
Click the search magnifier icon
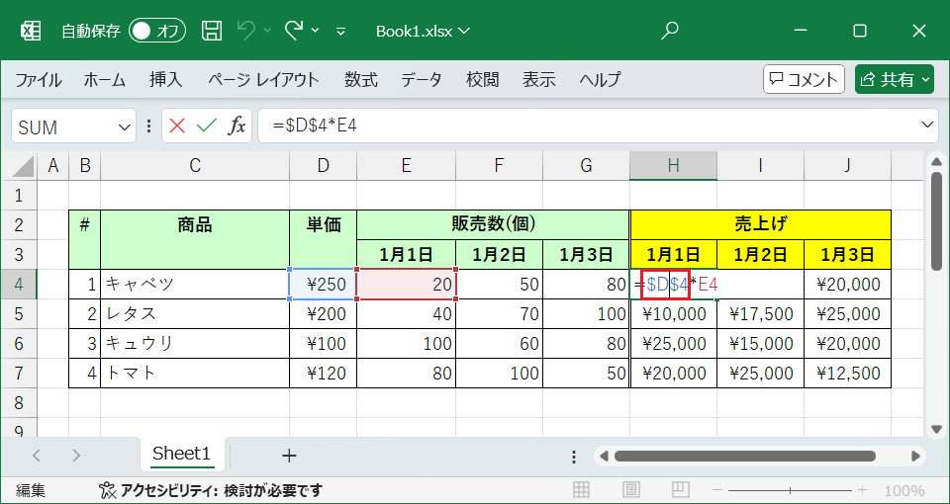click(x=670, y=31)
